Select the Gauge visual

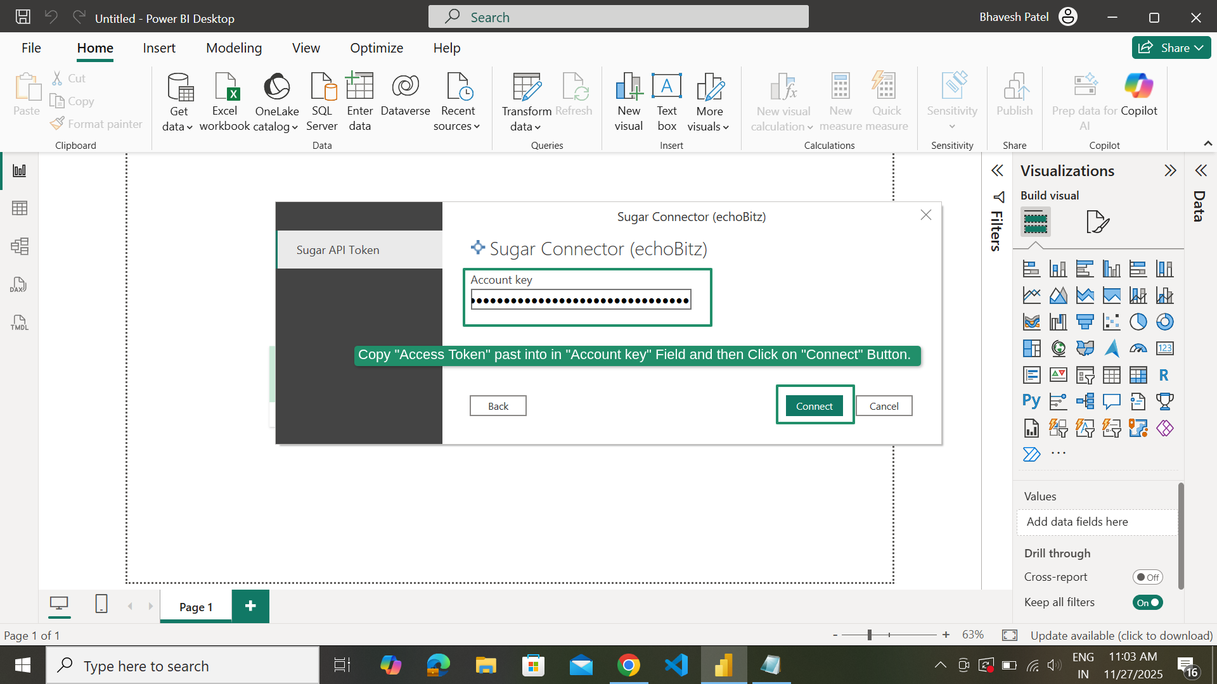tap(1138, 348)
